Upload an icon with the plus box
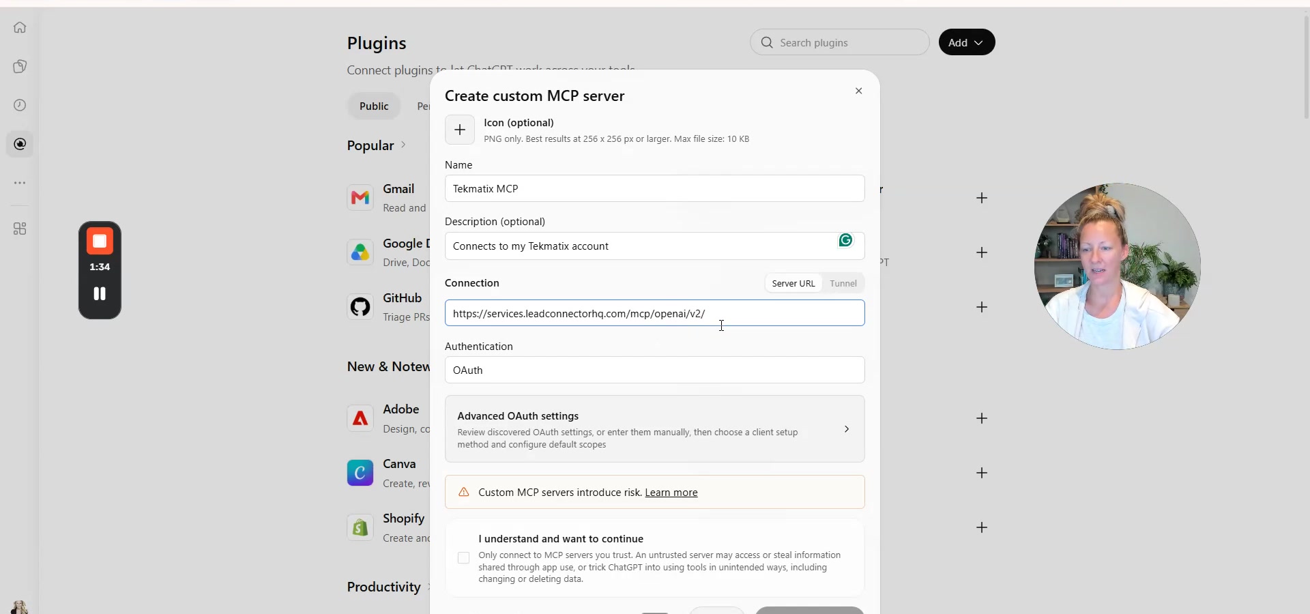 coord(460,130)
